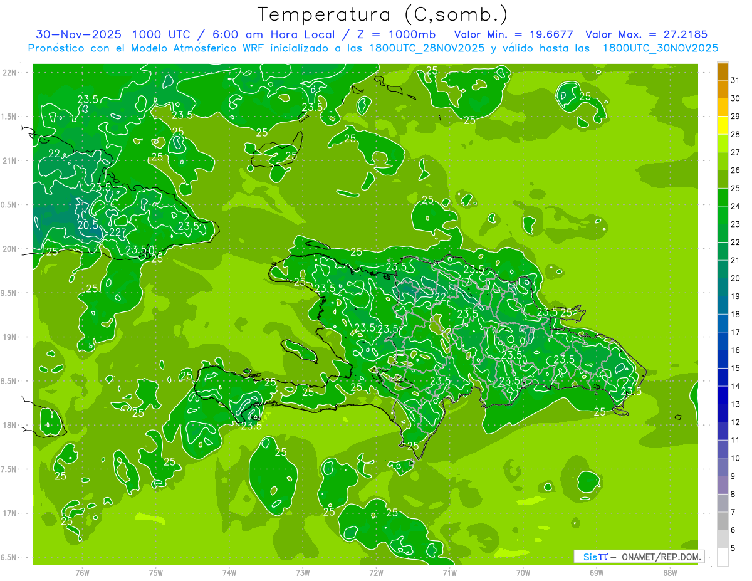Click the "73W" longitude axis label
The width and height of the screenshot is (752, 581).
(303, 573)
